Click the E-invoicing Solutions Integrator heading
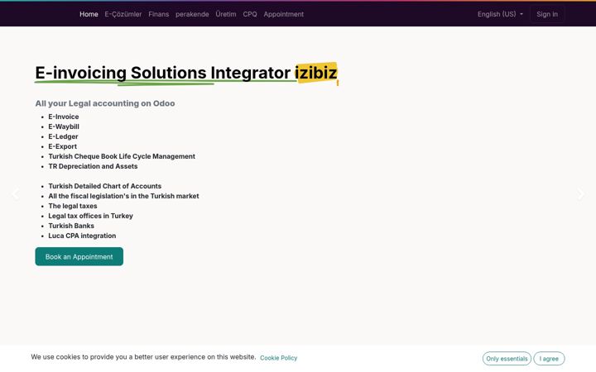The image size is (596, 372). pos(186,73)
